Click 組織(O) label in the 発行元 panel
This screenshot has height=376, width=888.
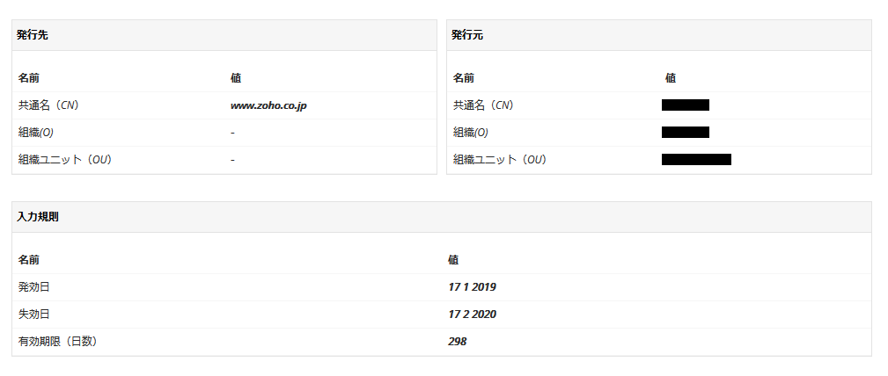(471, 133)
